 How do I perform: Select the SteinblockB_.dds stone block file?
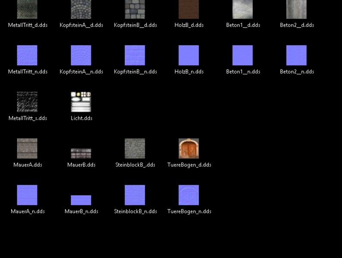[x=135, y=148]
